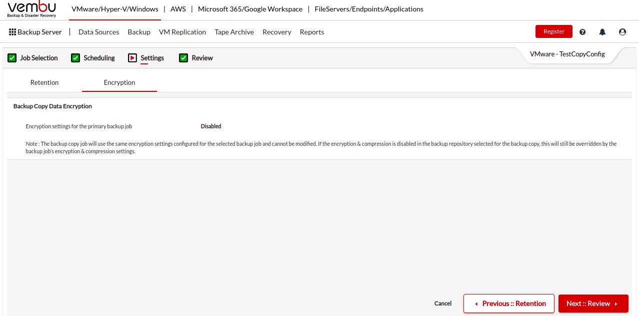The image size is (639, 316).
Task: Click the backup copy job Note paragraph
Action: coord(321,147)
